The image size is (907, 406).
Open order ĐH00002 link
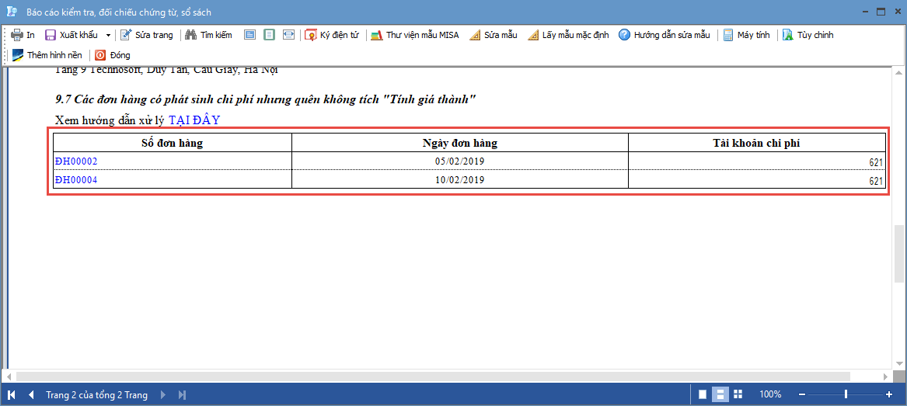pyautogui.click(x=76, y=161)
